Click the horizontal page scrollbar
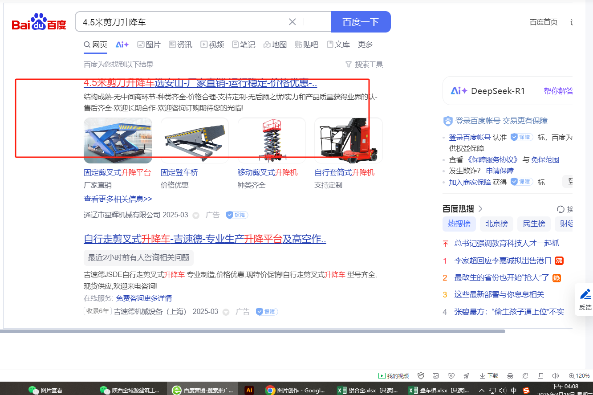This screenshot has width=593, height=395. (x=252, y=331)
